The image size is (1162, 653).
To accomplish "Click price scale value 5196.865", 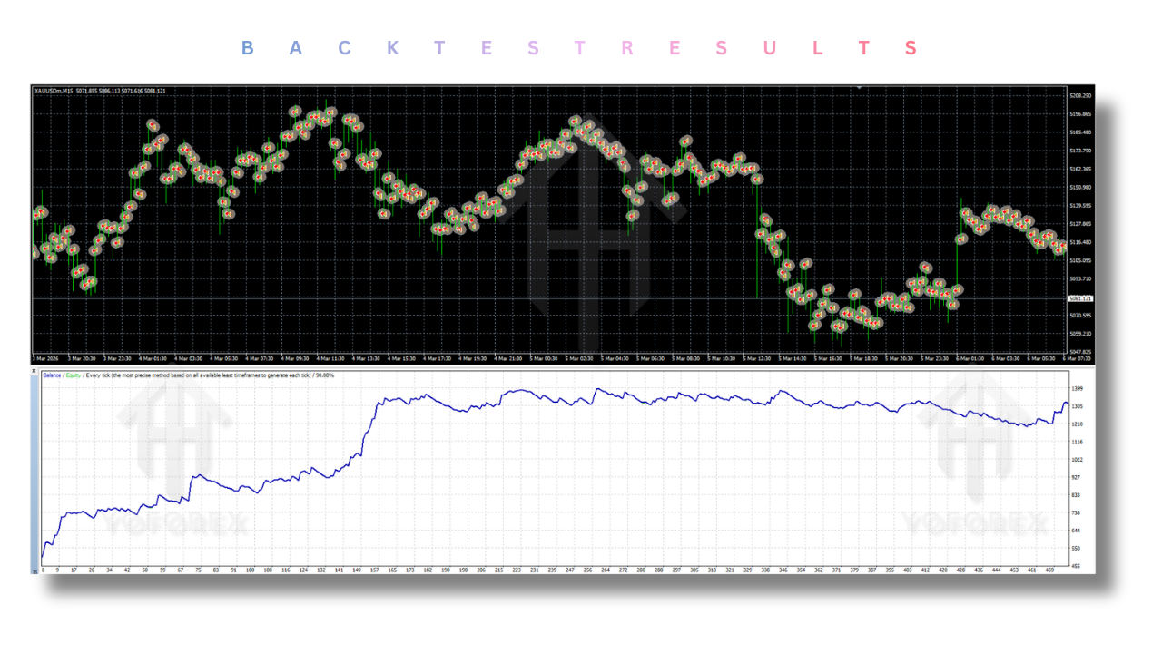I will tap(1080, 114).
